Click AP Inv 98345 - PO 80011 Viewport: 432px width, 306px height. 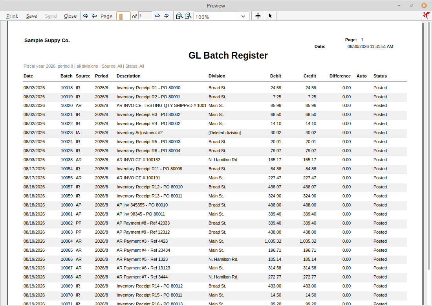click(141, 214)
